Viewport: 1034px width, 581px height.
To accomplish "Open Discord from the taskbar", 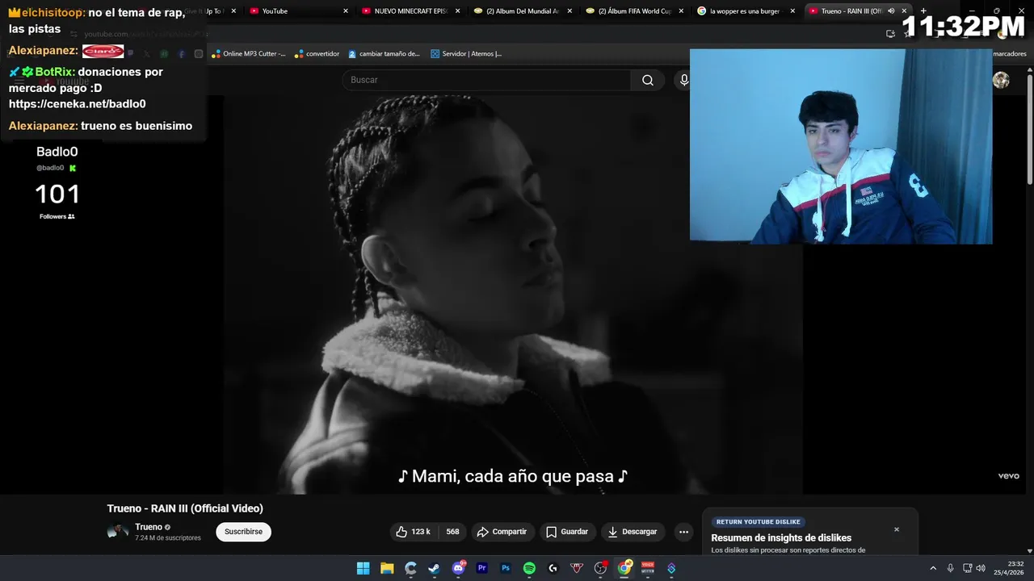I will pyautogui.click(x=458, y=568).
